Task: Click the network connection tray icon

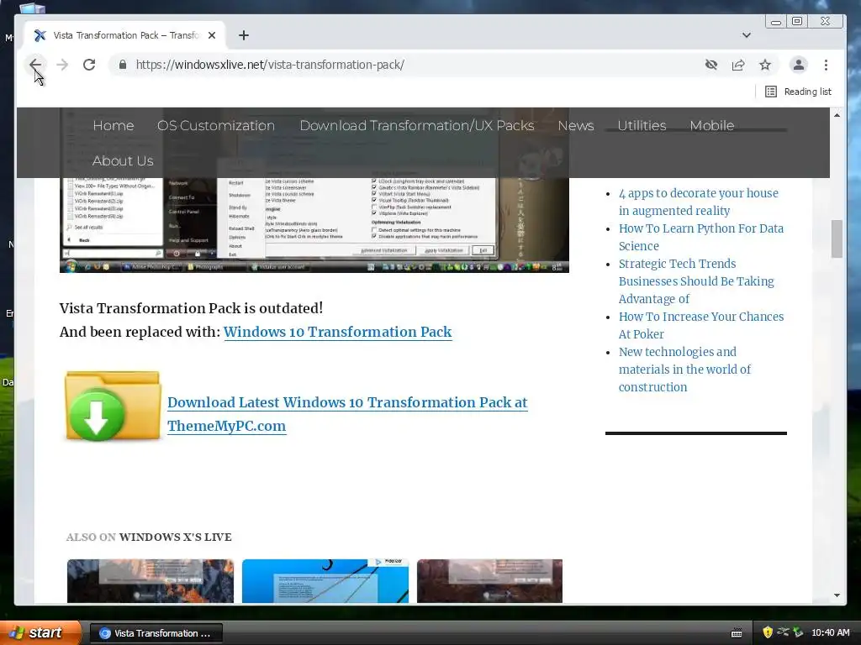Action: tap(783, 632)
